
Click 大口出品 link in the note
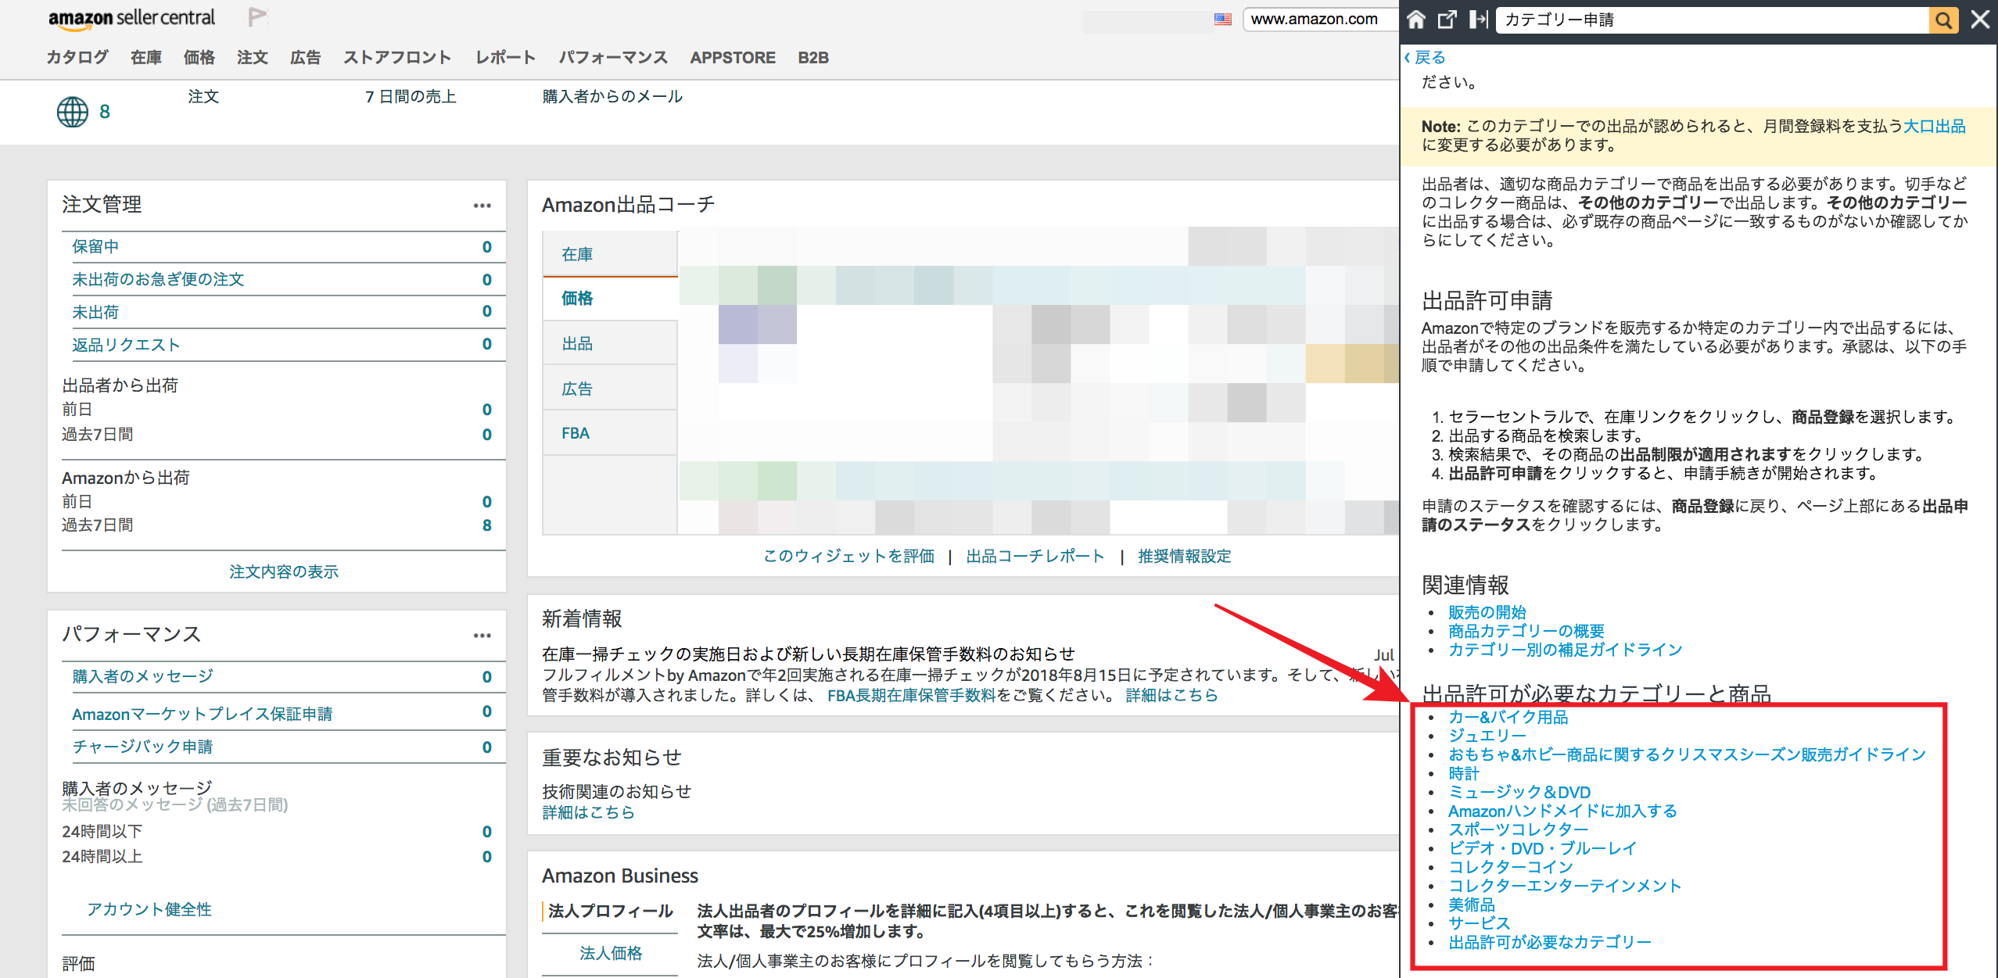1934,126
